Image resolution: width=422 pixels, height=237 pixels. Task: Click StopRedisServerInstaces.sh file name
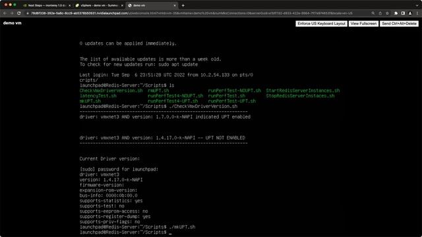(x=300, y=95)
